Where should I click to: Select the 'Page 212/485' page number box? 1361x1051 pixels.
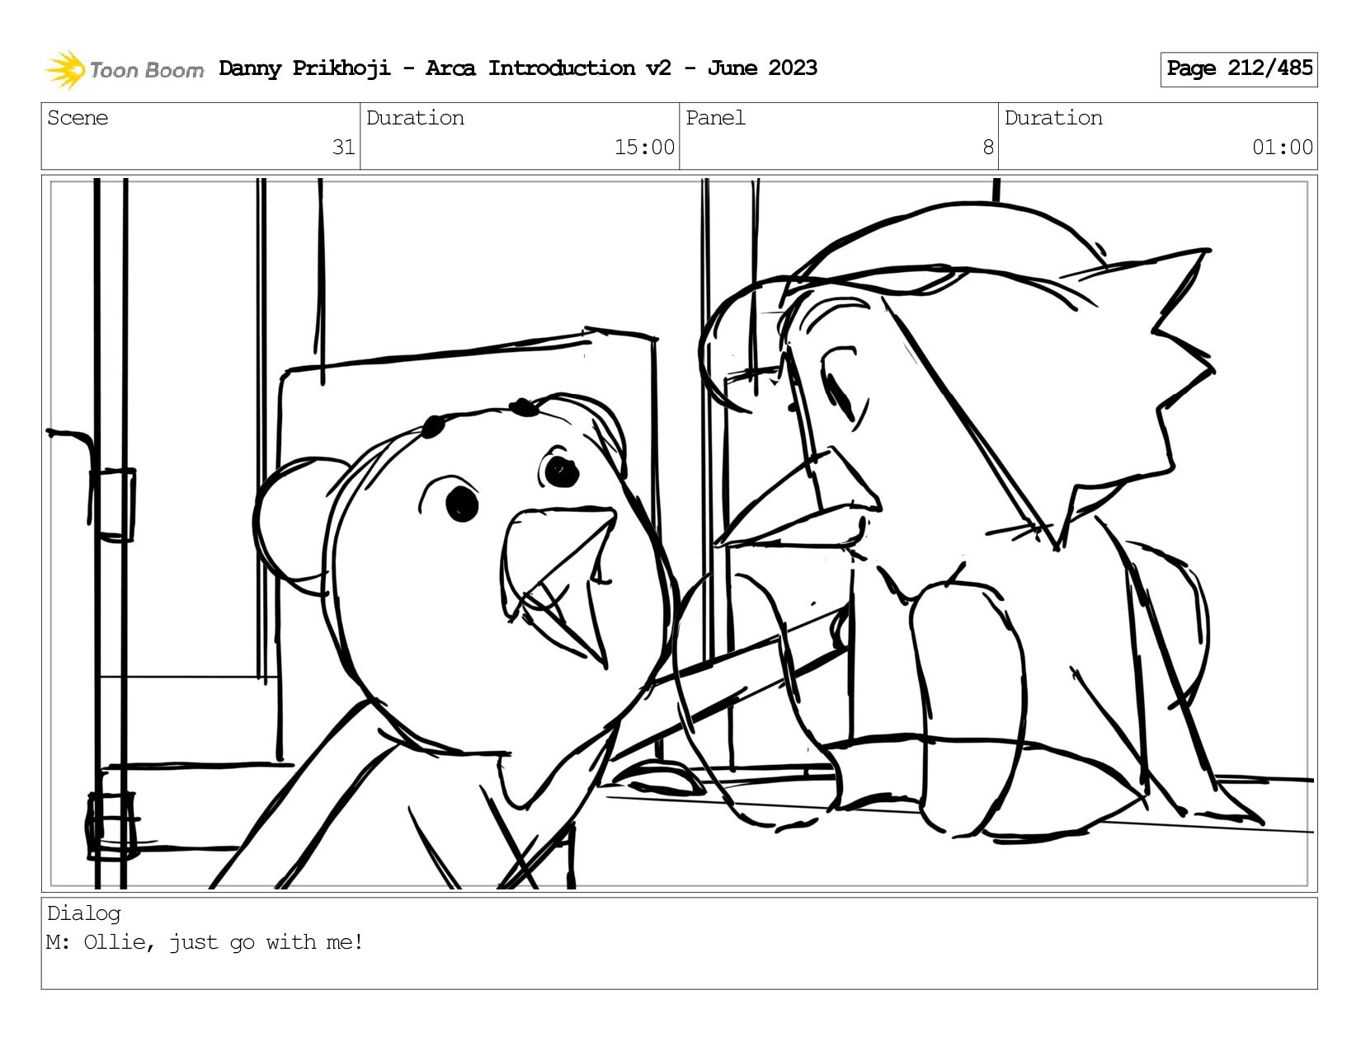tap(1239, 68)
